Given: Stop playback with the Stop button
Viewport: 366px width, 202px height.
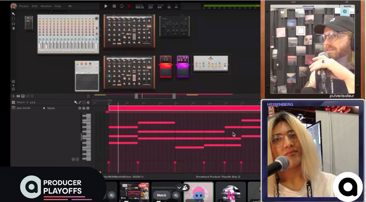Looking at the screenshot, I should point(114,6).
